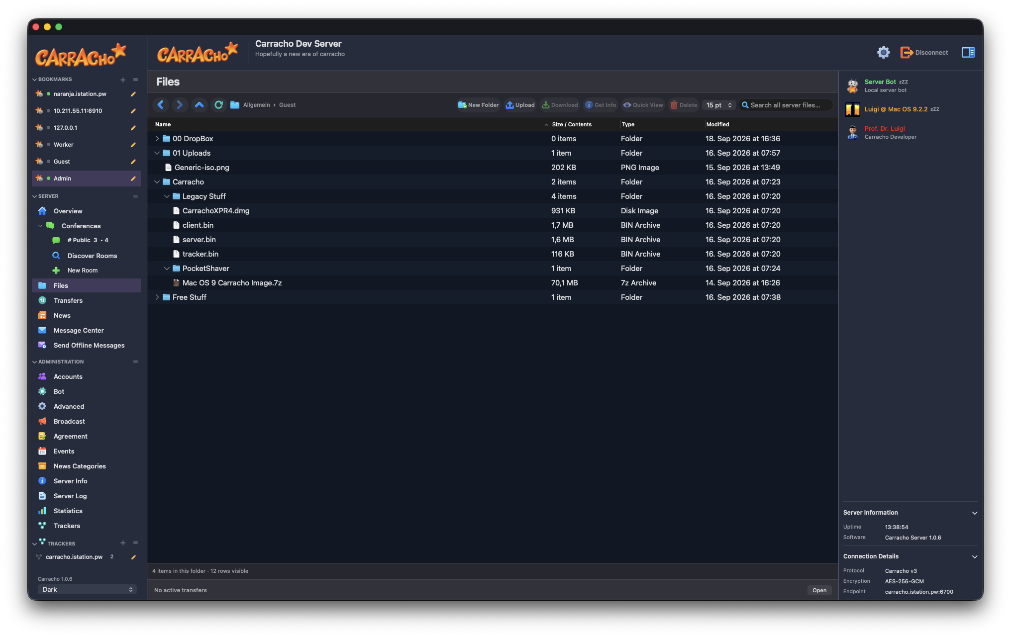Click Get Info in the toolbar
1011x637 pixels.
(x=601, y=105)
